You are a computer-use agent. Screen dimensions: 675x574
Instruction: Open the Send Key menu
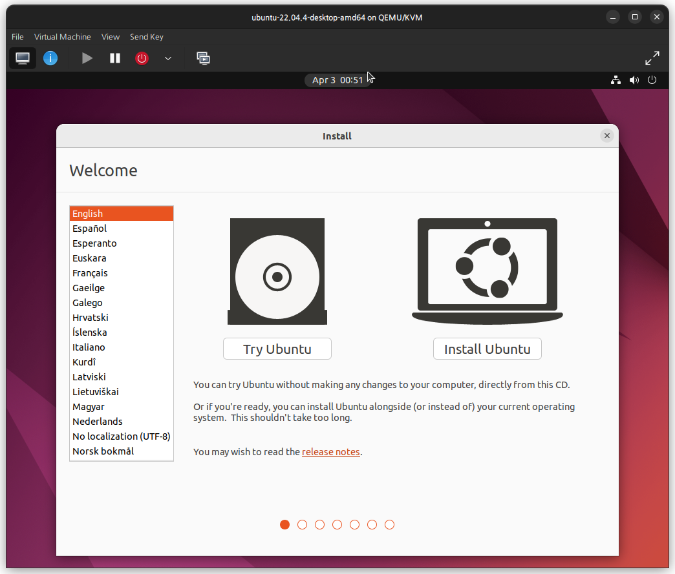click(146, 37)
